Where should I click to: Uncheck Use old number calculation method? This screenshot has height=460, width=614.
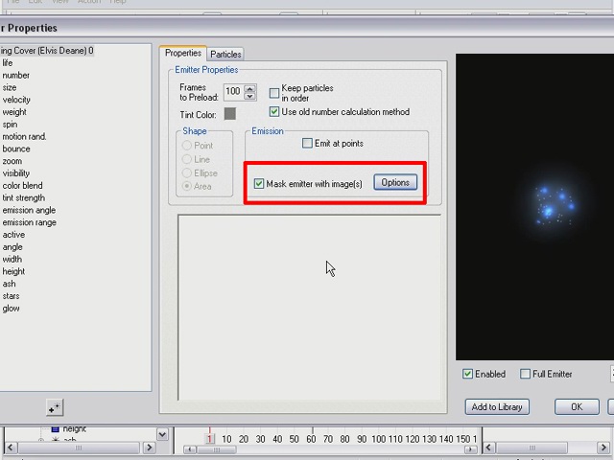pyautogui.click(x=274, y=112)
